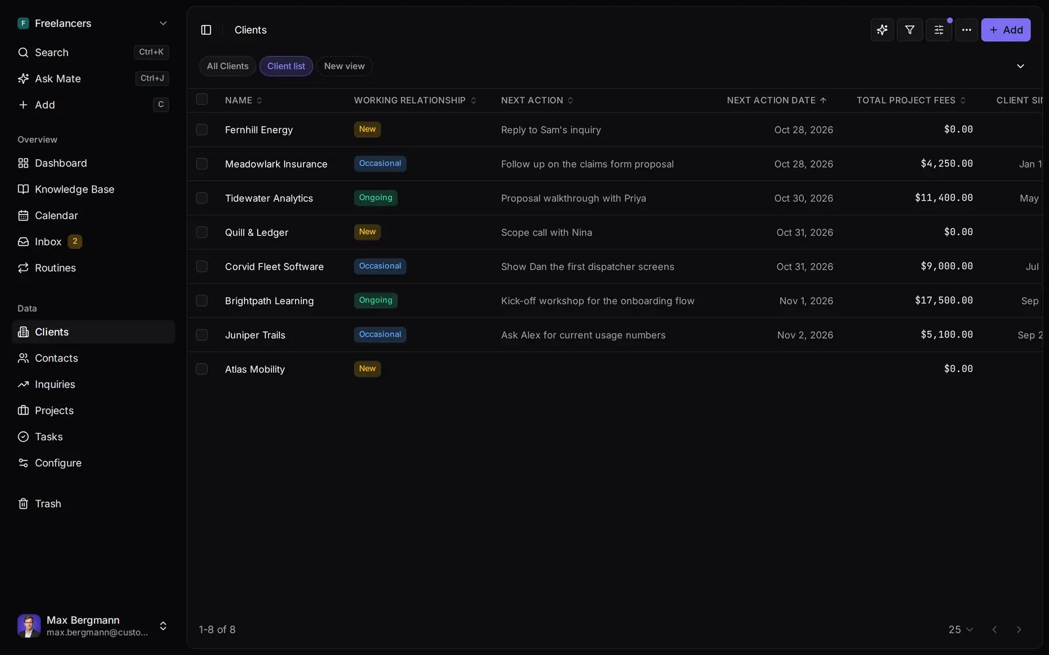The width and height of the screenshot is (1049, 655).
Task: Go to the previous page arrow
Action: click(x=995, y=629)
